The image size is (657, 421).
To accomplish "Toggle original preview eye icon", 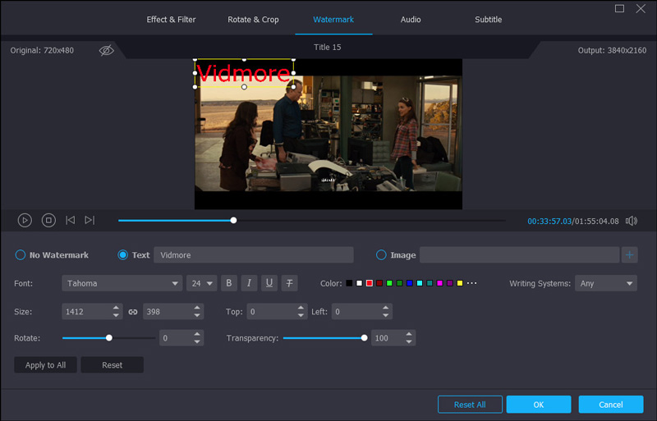I will [106, 51].
